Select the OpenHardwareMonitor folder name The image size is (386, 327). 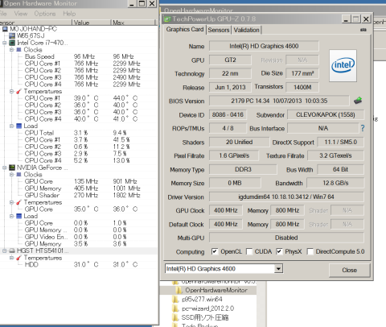pos(216,290)
